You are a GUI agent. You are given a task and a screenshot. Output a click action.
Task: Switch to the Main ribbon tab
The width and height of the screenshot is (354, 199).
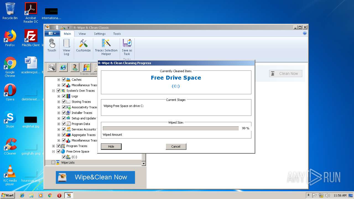(x=67, y=34)
